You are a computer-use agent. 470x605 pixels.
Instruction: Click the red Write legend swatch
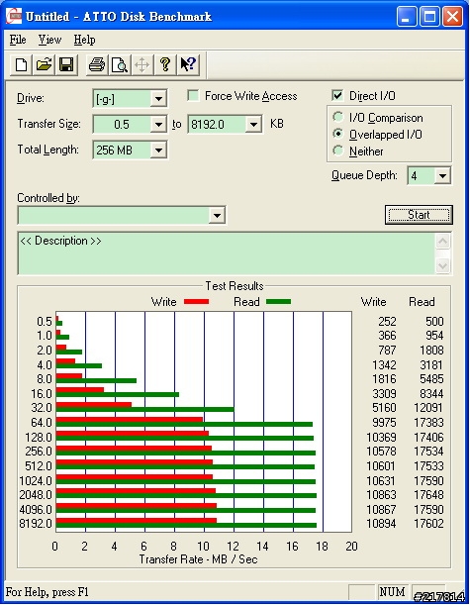point(196,302)
